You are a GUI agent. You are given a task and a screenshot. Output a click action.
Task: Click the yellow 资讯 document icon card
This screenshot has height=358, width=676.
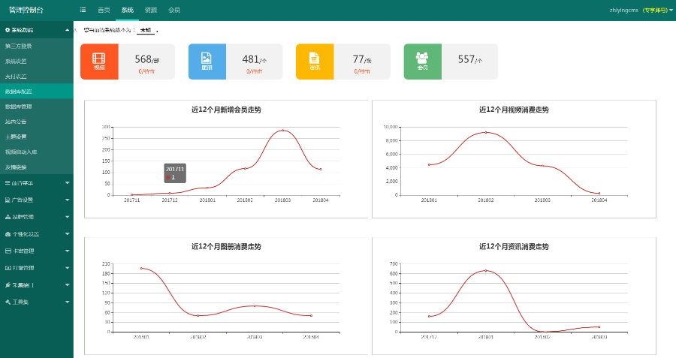[315, 62]
